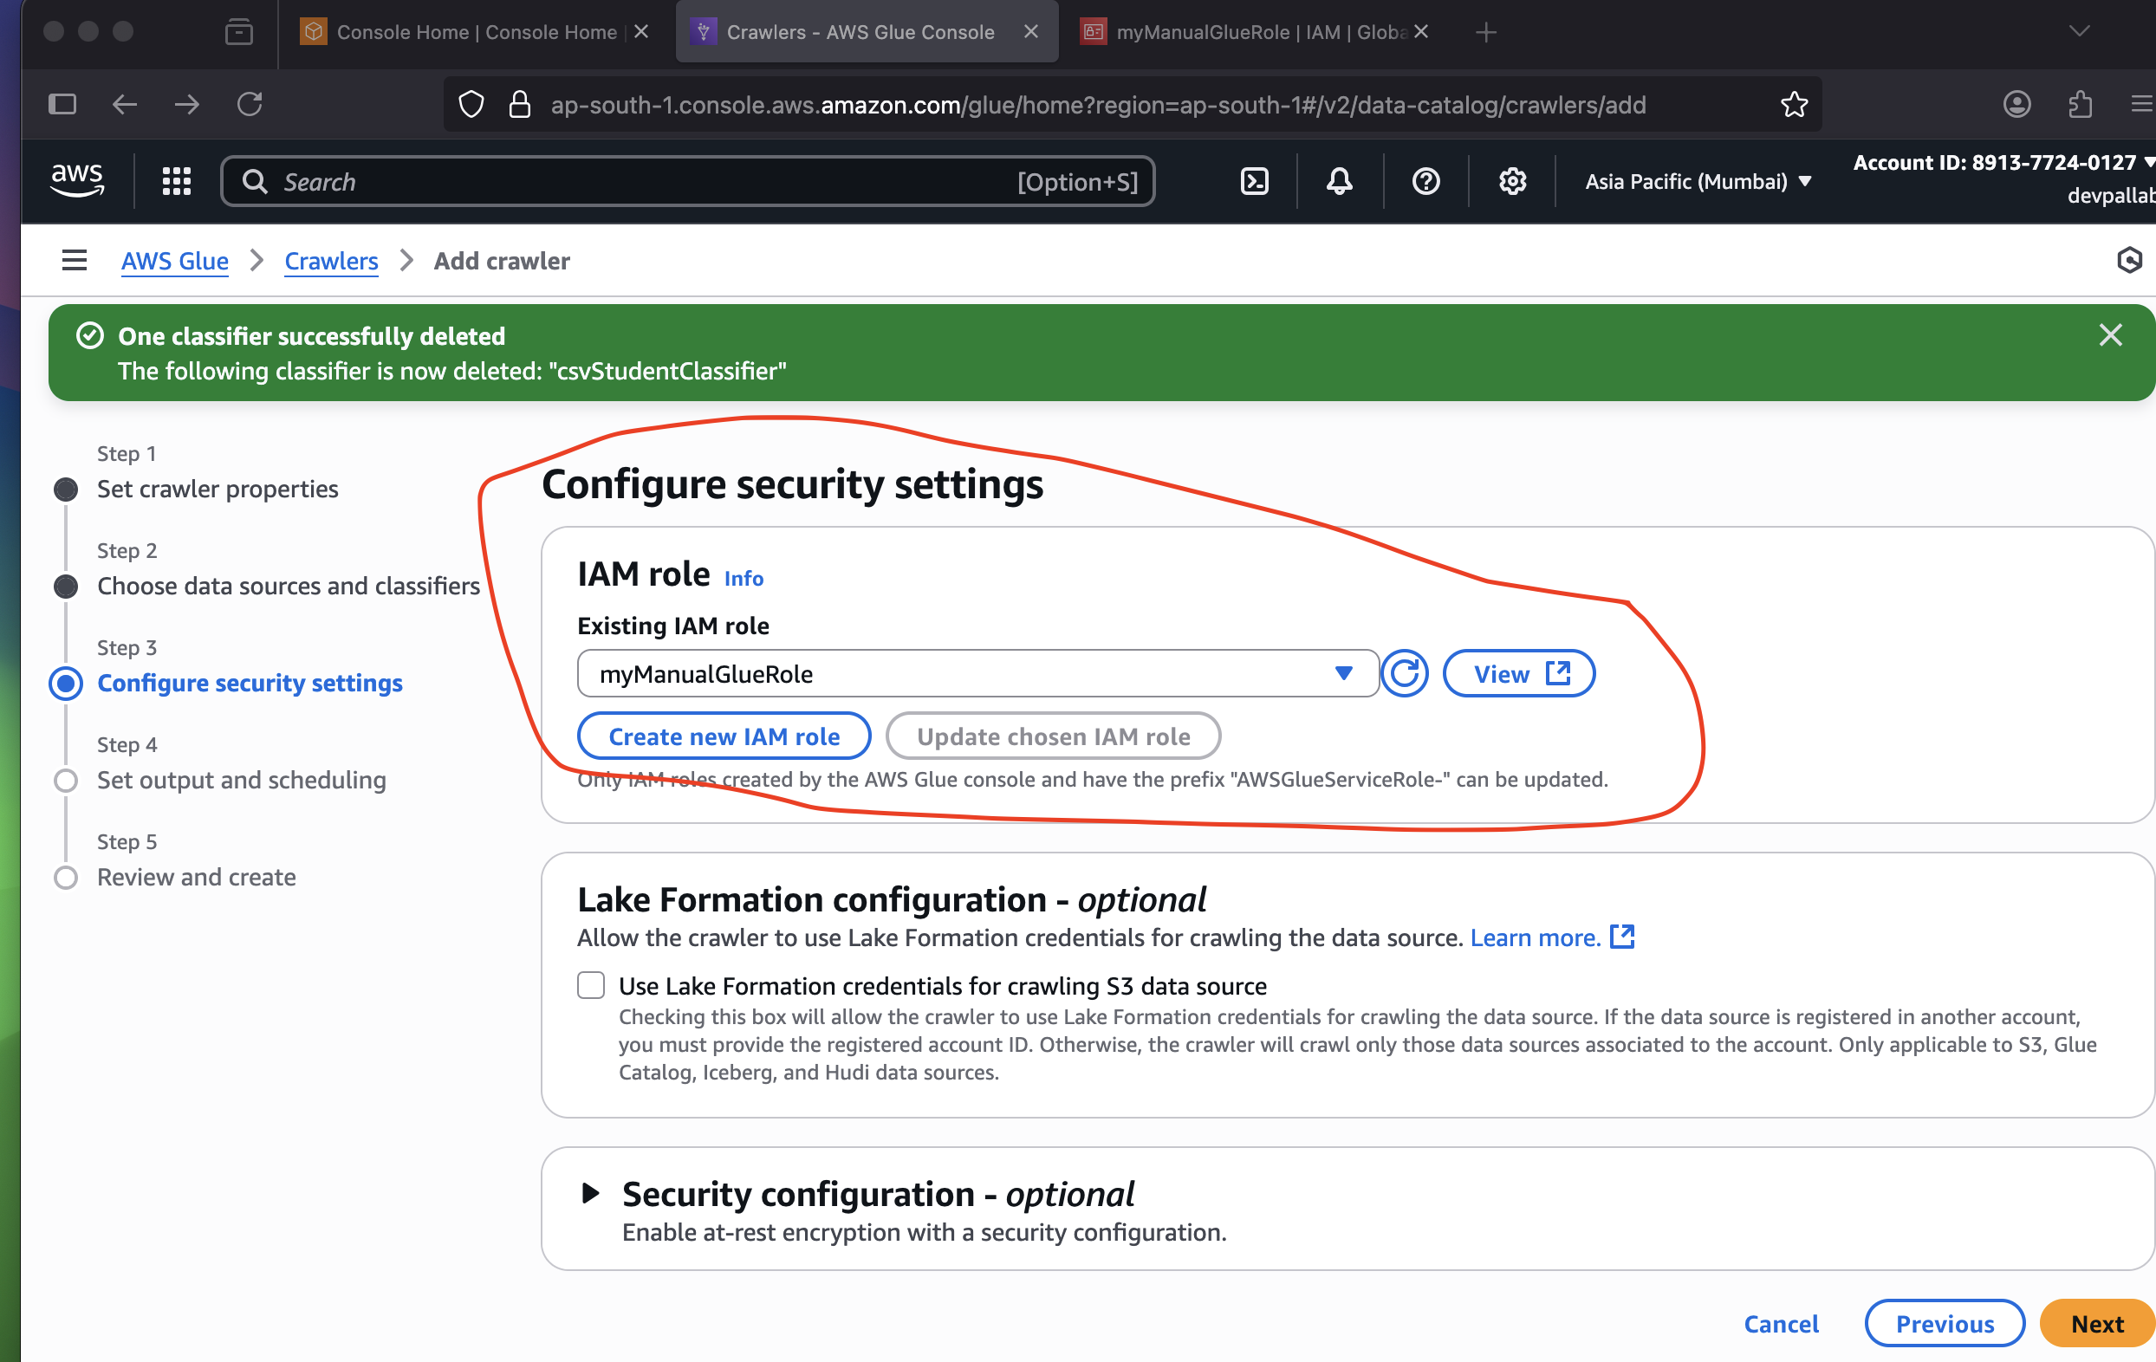This screenshot has height=1362, width=2156.
Task: Open the help question-mark icon
Action: tap(1425, 182)
